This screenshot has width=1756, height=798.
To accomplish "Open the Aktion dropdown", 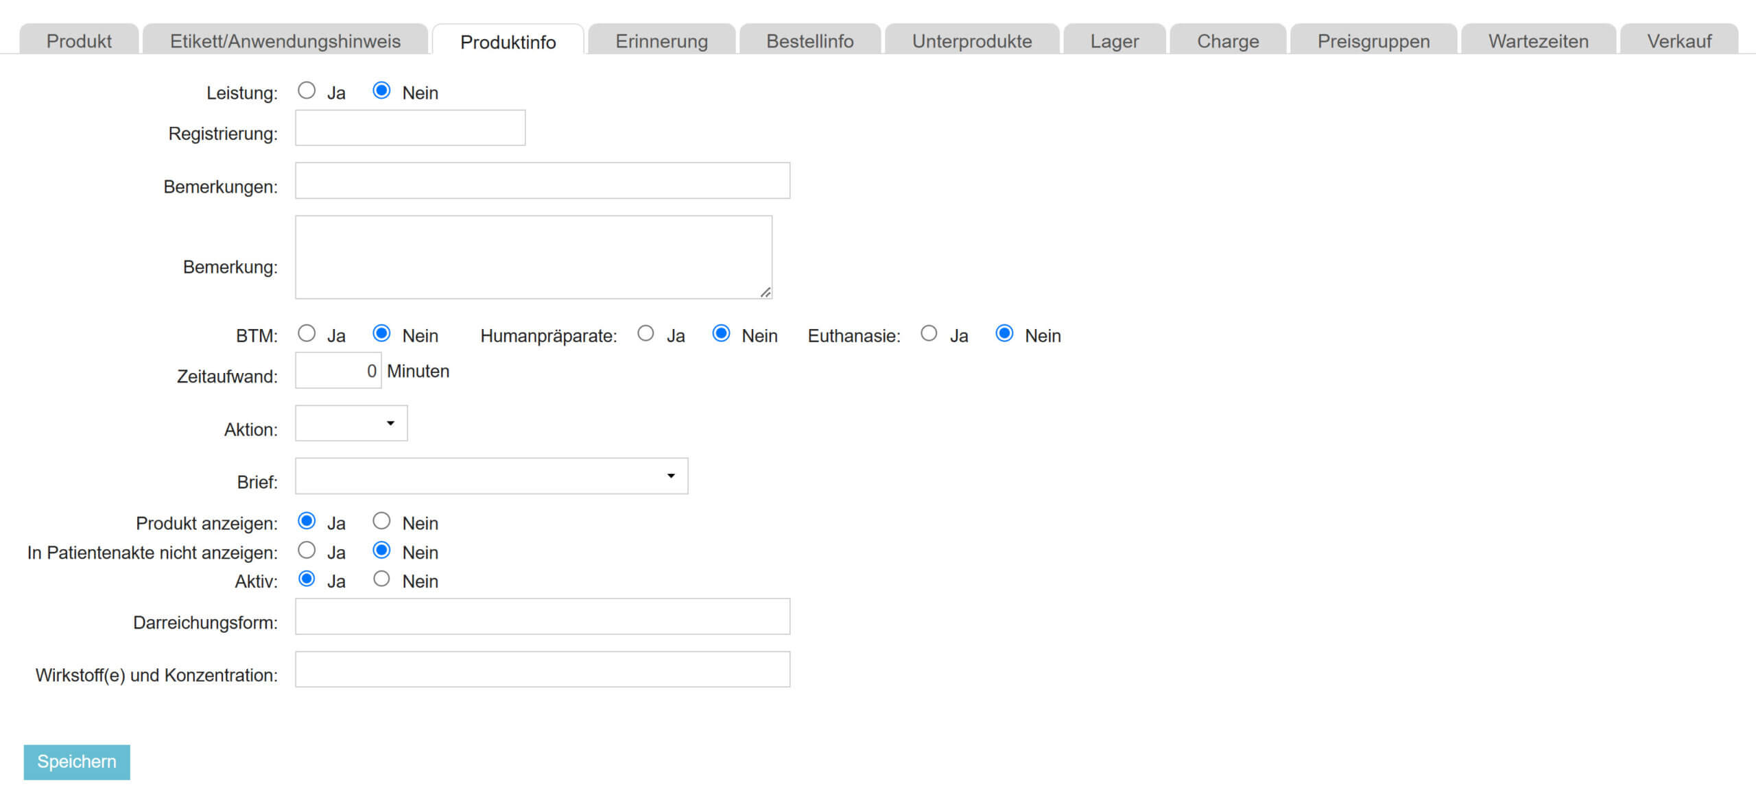I will coord(351,423).
